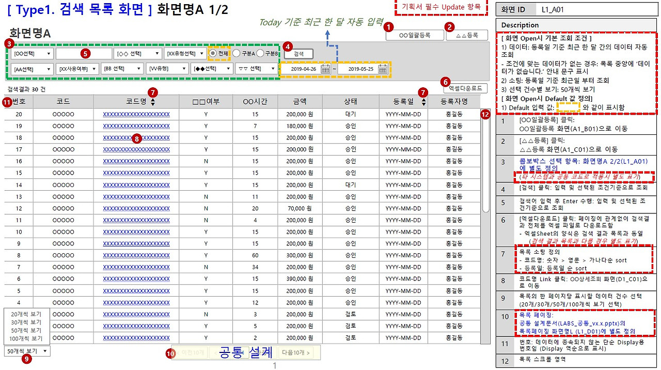Click the 대기 status in row 20
The width and height of the screenshot is (661, 370).
(x=350, y=114)
